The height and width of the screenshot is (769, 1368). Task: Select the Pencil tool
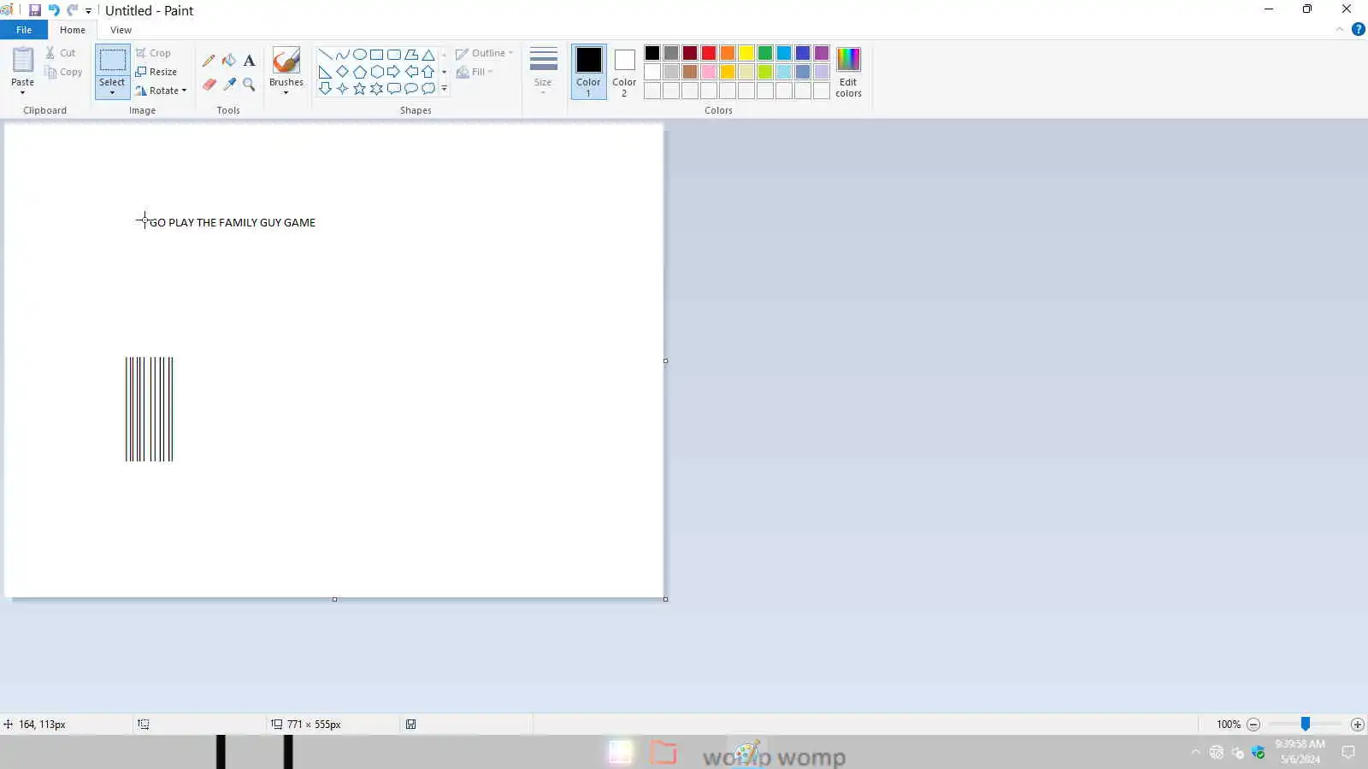click(209, 61)
